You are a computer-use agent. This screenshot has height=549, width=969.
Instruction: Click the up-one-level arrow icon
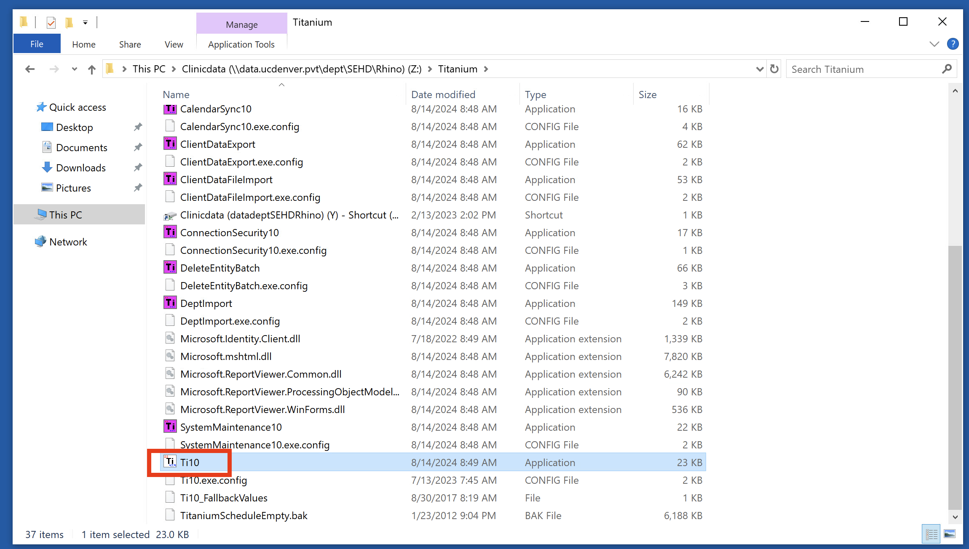click(91, 69)
